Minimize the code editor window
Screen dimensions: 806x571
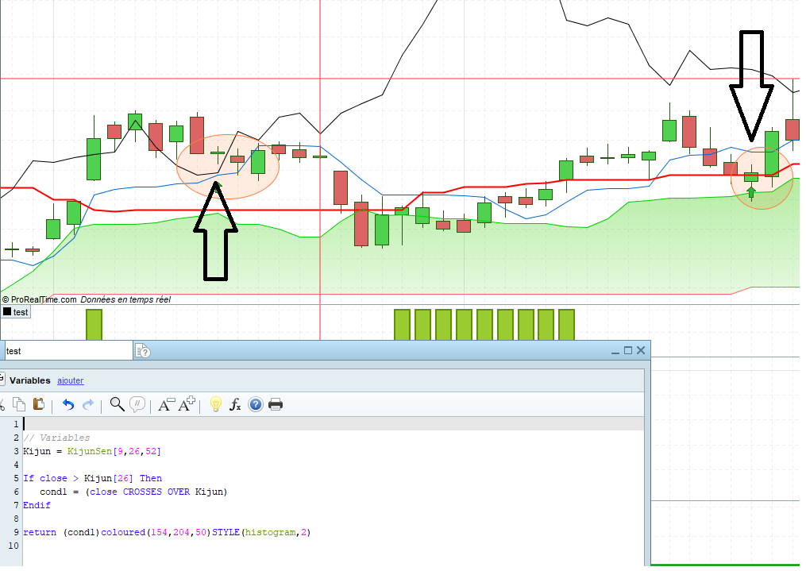point(615,352)
